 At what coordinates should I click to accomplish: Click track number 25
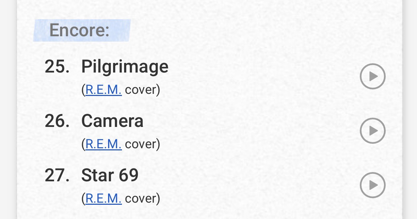[57, 66]
